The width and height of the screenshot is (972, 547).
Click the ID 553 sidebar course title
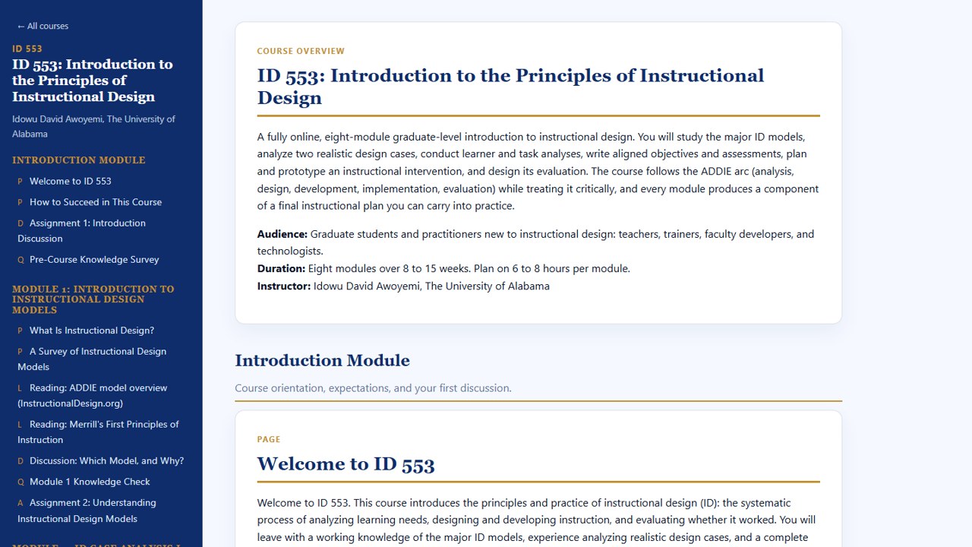click(92, 81)
